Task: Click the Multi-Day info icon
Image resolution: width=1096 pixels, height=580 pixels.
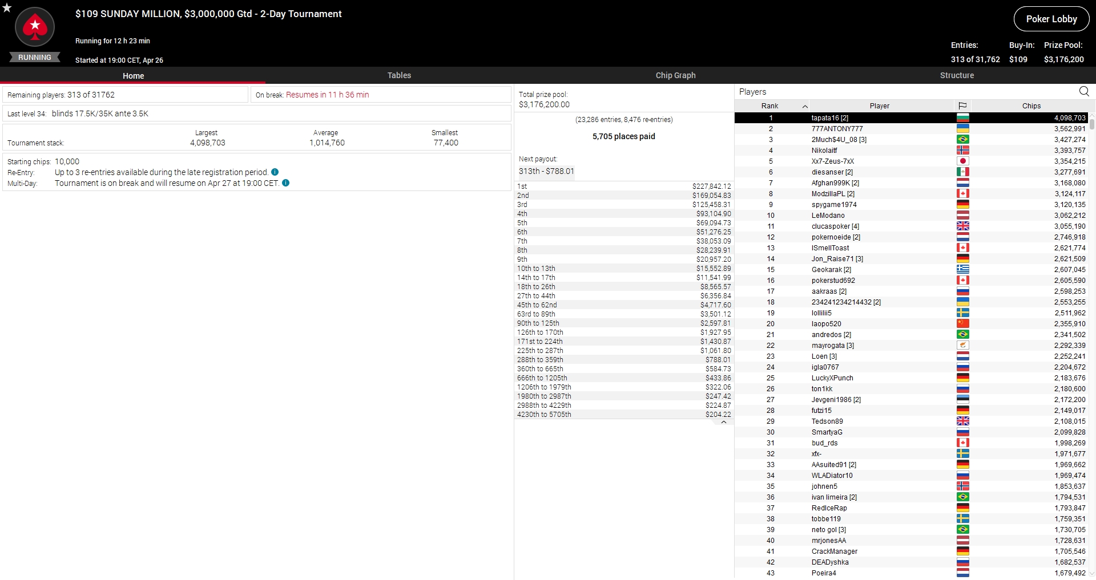Action: [286, 183]
